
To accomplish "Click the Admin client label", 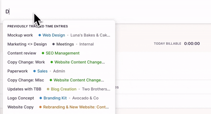I will [59, 71].
